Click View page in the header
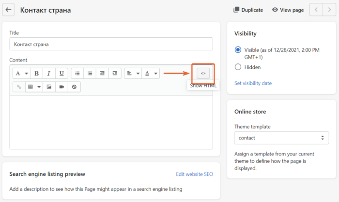The height and width of the screenshot is (202, 339). (x=288, y=10)
